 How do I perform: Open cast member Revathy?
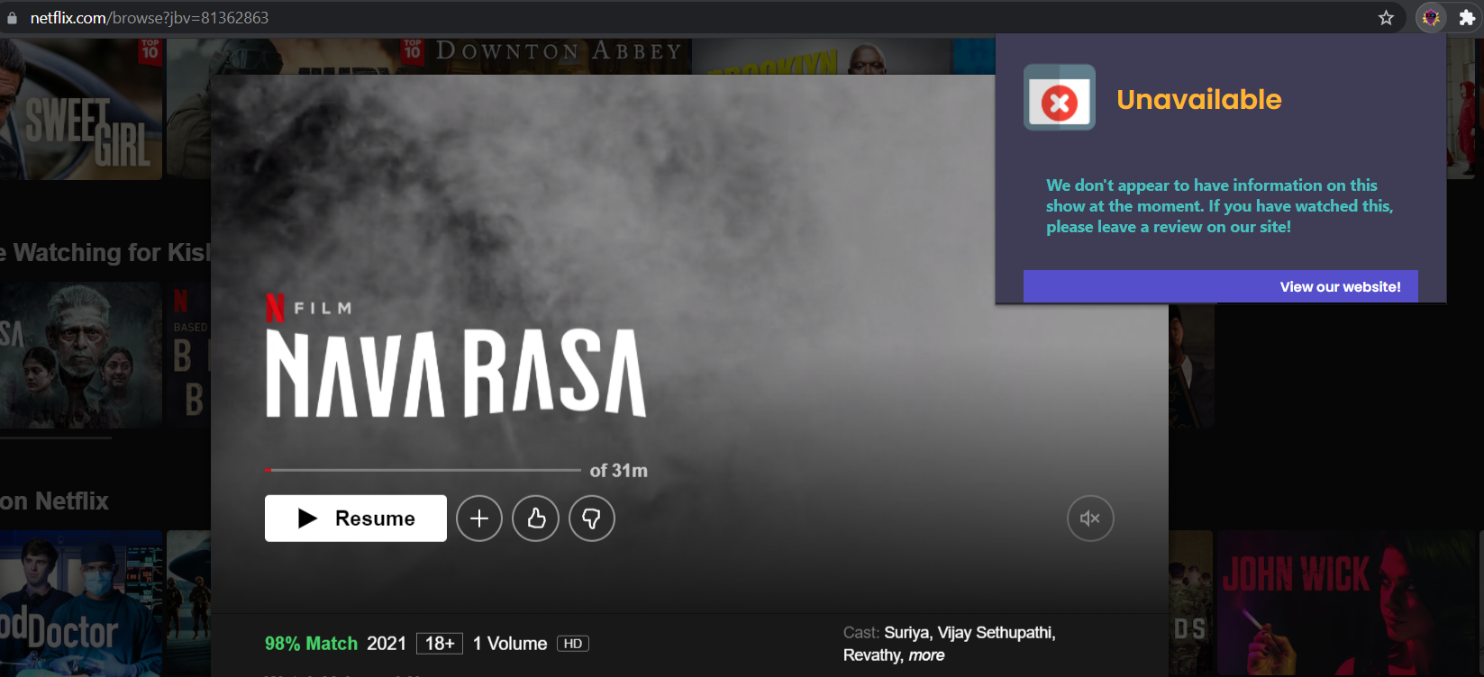(872, 655)
